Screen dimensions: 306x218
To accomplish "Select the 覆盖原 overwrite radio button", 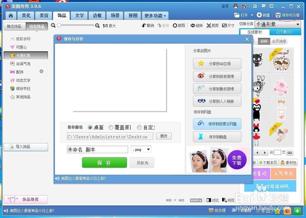I will coord(110,127).
